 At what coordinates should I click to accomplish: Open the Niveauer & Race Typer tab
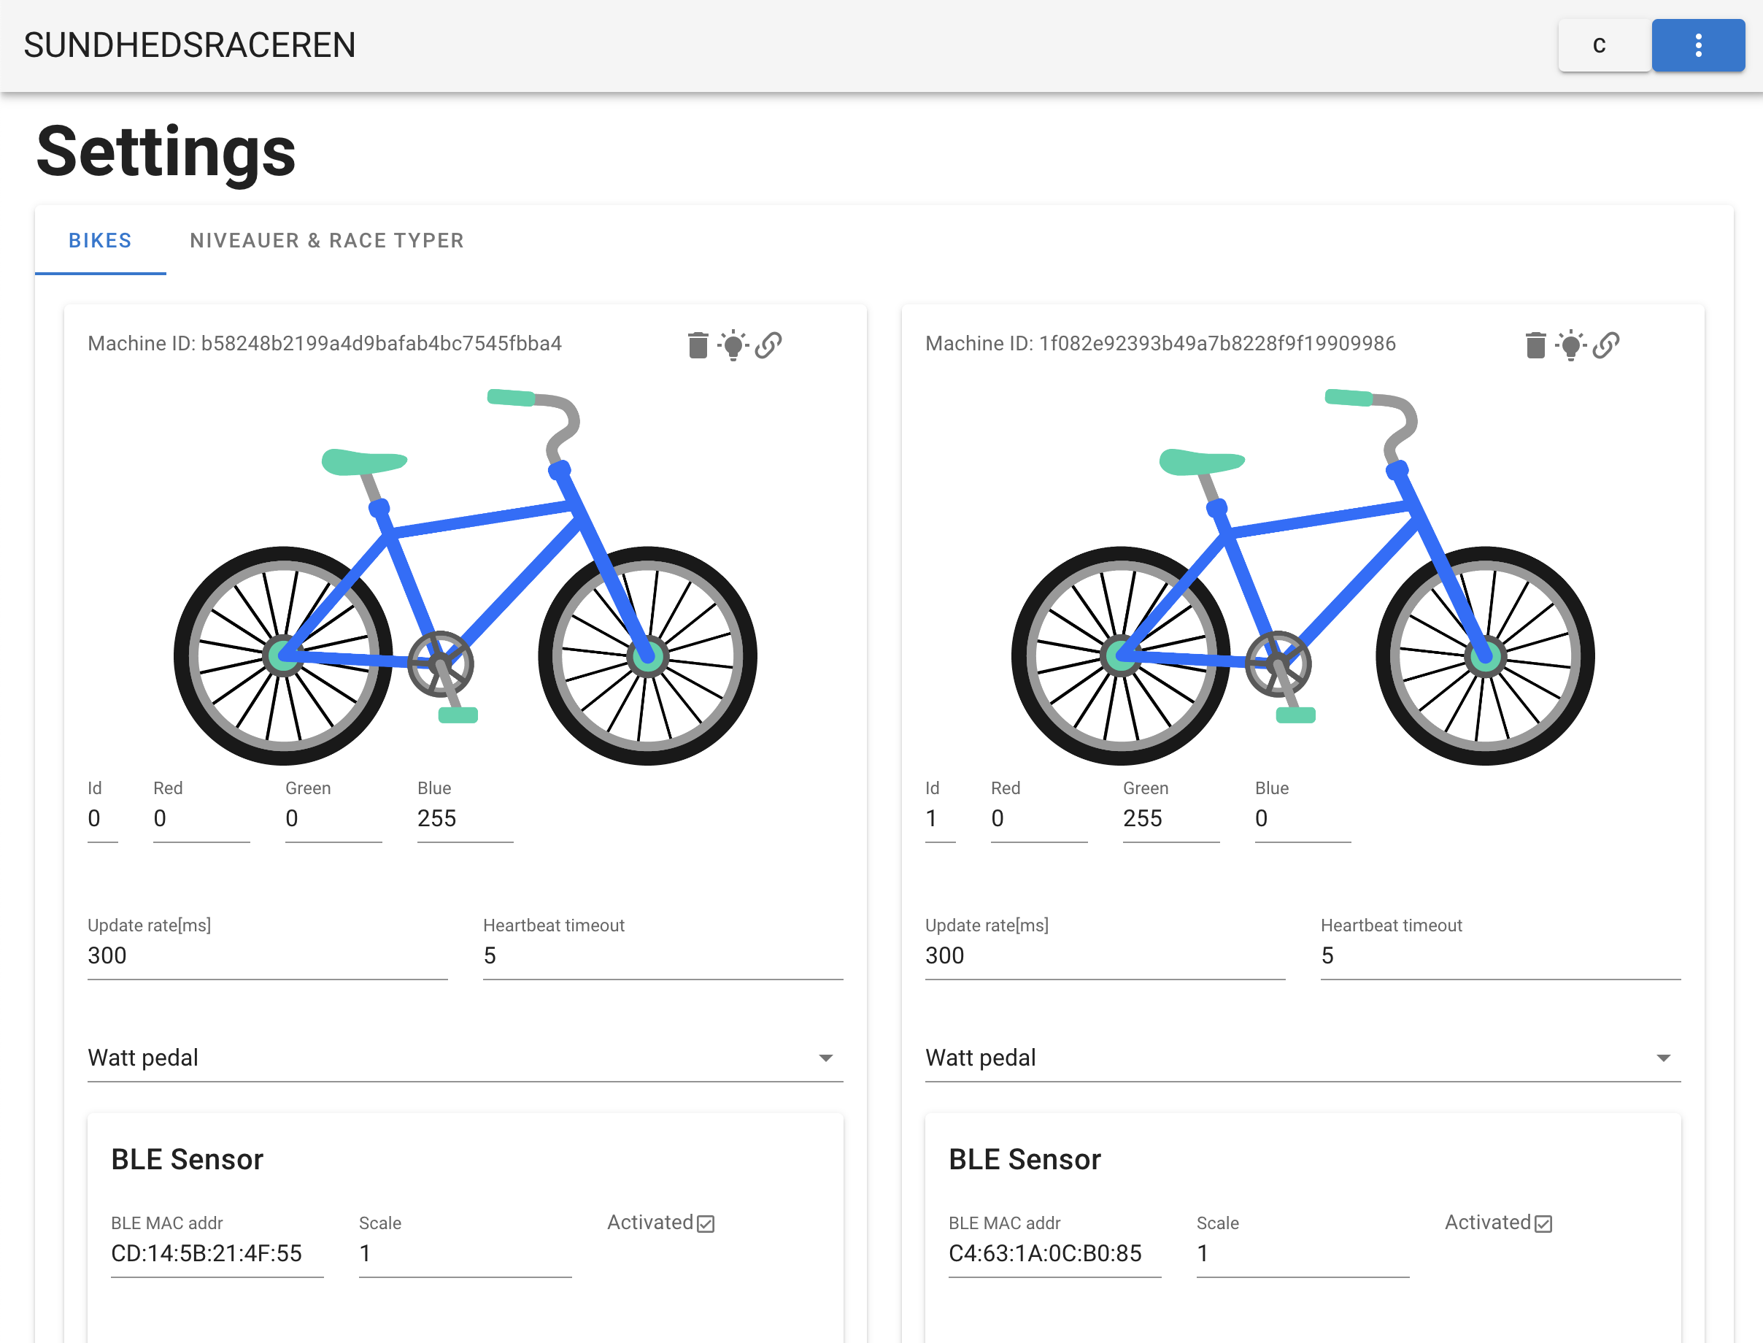[327, 241]
